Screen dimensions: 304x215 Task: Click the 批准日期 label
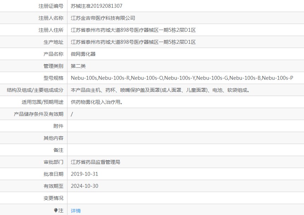54,174
